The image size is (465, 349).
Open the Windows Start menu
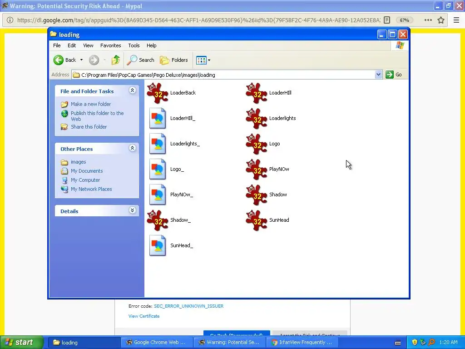pos(22,342)
